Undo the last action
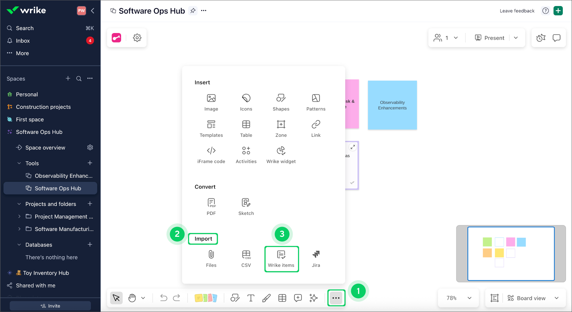This screenshot has height=312, width=572. [164, 298]
